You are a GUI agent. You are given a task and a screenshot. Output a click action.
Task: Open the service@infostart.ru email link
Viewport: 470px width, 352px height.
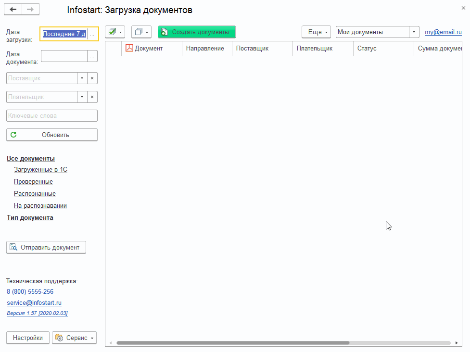(x=34, y=303)
